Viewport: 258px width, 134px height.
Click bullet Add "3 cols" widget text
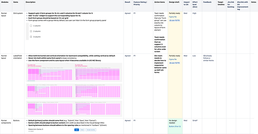point(54,16)
